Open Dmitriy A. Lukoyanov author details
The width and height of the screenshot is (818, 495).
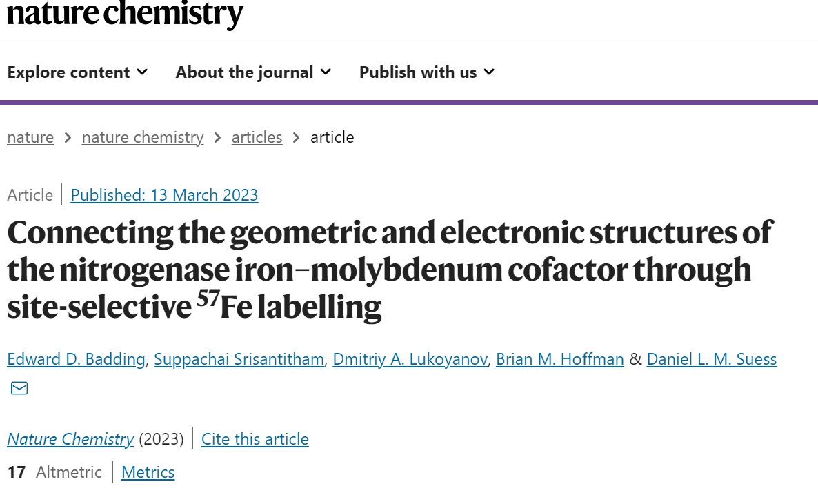click(410, 359)
